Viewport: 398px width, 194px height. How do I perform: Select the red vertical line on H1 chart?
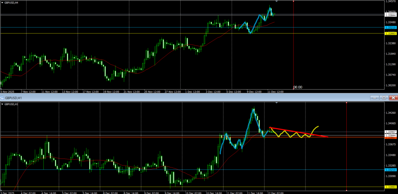[x=346, y=156]
